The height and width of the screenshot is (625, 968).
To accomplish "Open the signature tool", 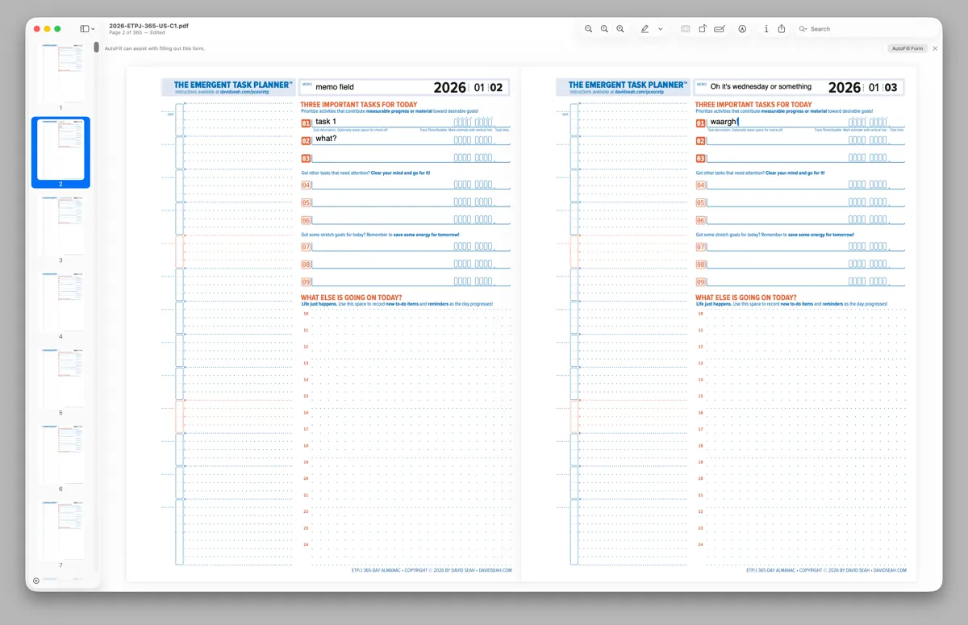I will click(x=719, y=29).
